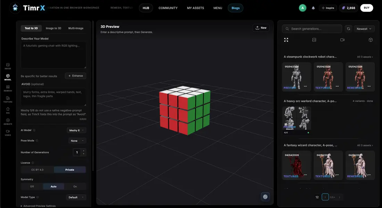Open the Pose Mode None dropdown
This screenshot has width=382, height=208.
click(77, 141)
